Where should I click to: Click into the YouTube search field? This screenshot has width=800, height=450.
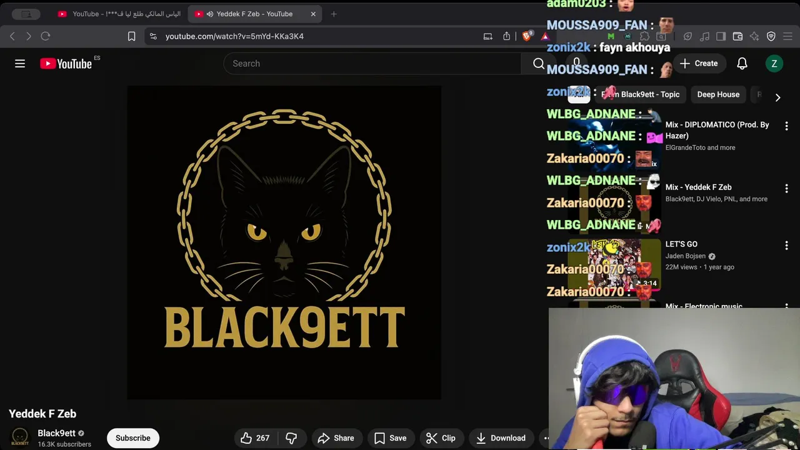pyautogui.click(x=372, y=63)
